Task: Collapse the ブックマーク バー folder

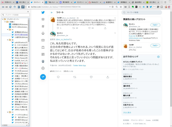Action: [2, 19]
